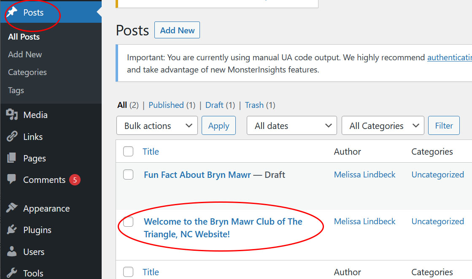Click the Links chain icon
The width and height of the screenshot is (472, 279).
[x=12, y=137]
